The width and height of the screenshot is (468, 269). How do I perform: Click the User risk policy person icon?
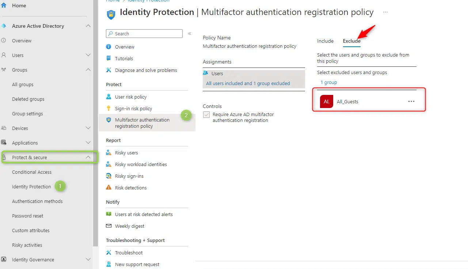109,97
